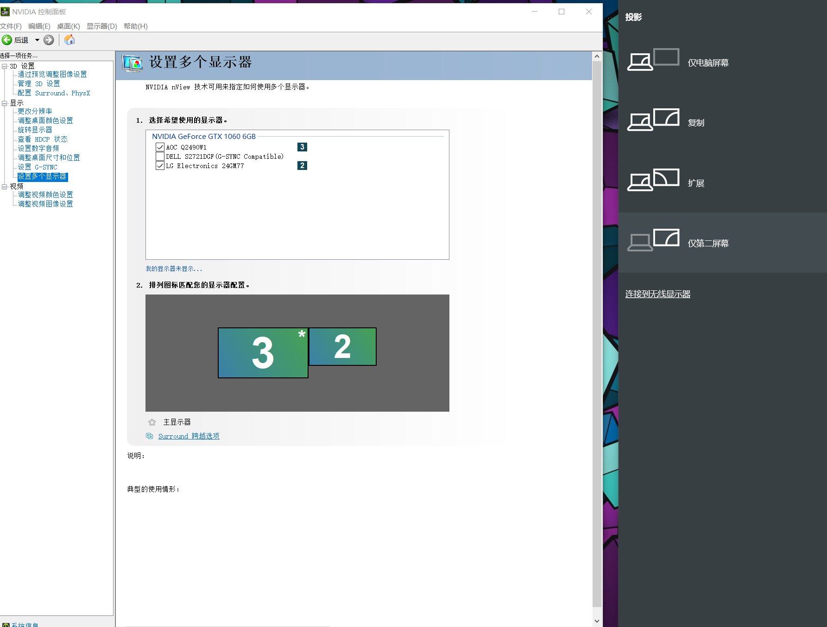Click the scrollbar up arrow
Image resolution: width=827 pixels, height=627 pixels.
pyautogui.click(x=597, y=56)
